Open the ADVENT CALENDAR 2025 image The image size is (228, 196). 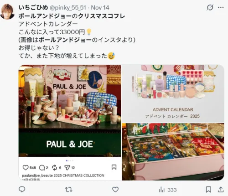pos(173,93)
